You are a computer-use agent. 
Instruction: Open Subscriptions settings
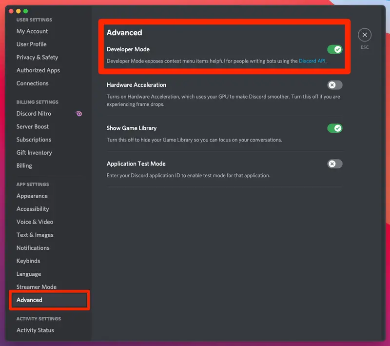point(34,140)
